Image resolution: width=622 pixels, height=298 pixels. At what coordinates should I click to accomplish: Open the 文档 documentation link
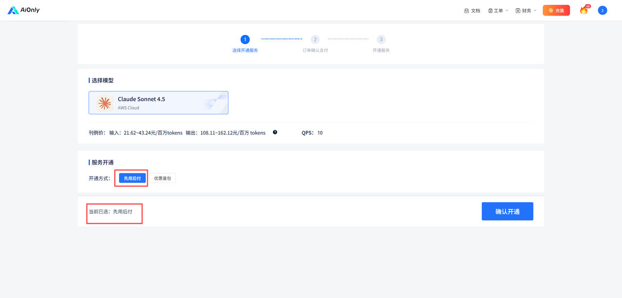tap(472, 10)
